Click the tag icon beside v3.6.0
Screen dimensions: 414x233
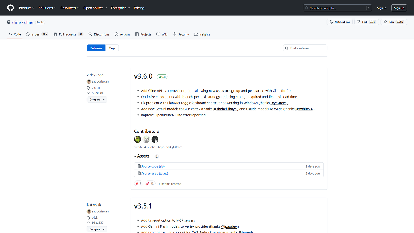89,88
